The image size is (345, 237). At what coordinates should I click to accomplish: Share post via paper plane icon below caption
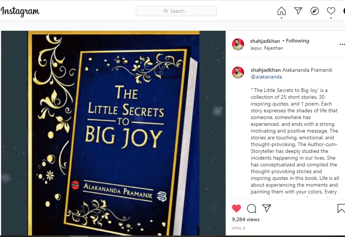267,208
